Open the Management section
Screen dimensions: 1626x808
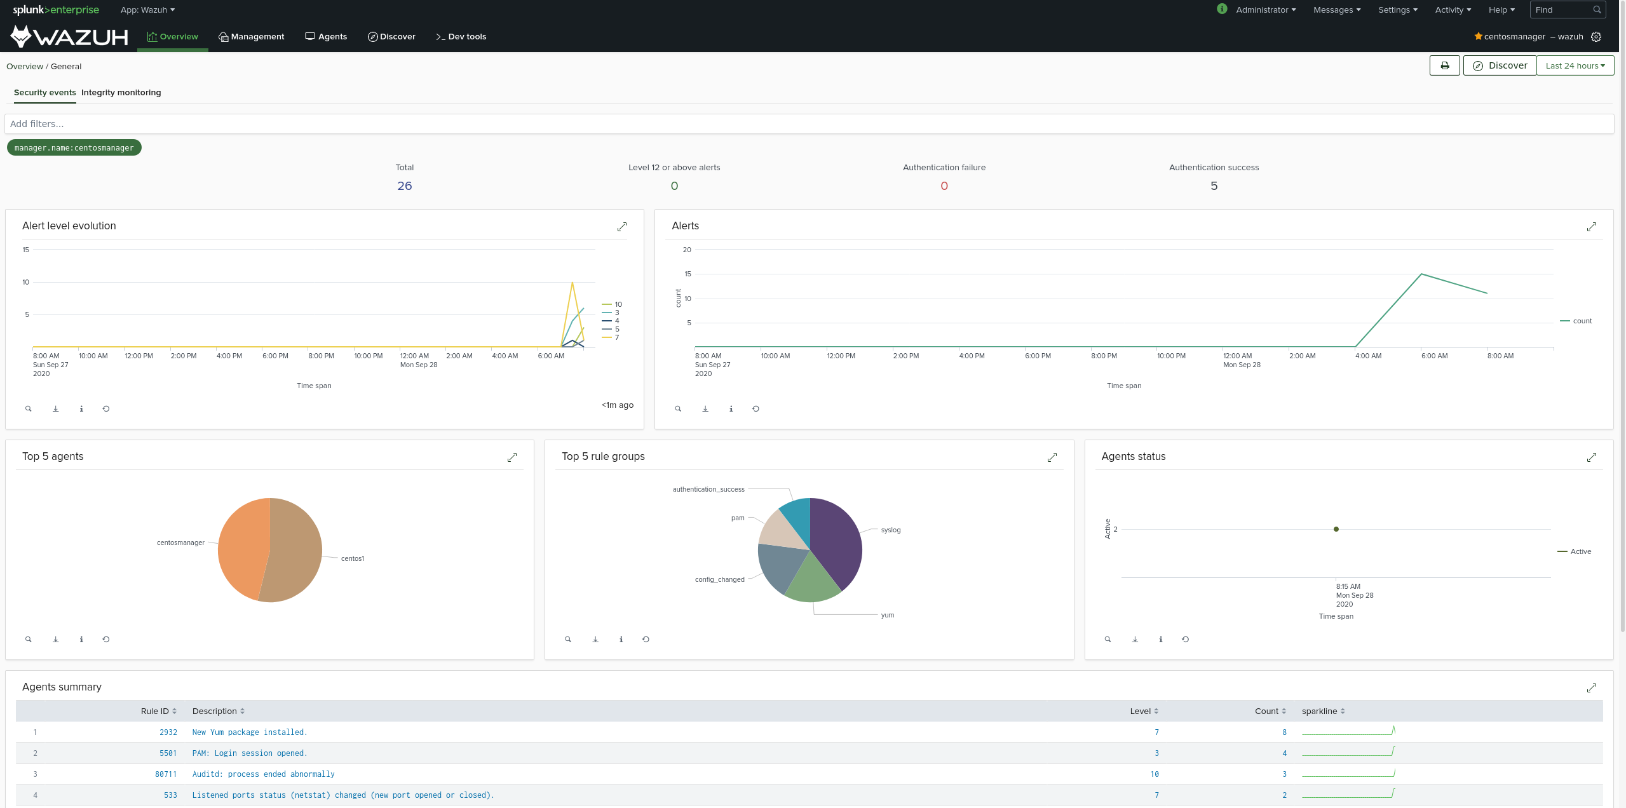coord(252,36)
